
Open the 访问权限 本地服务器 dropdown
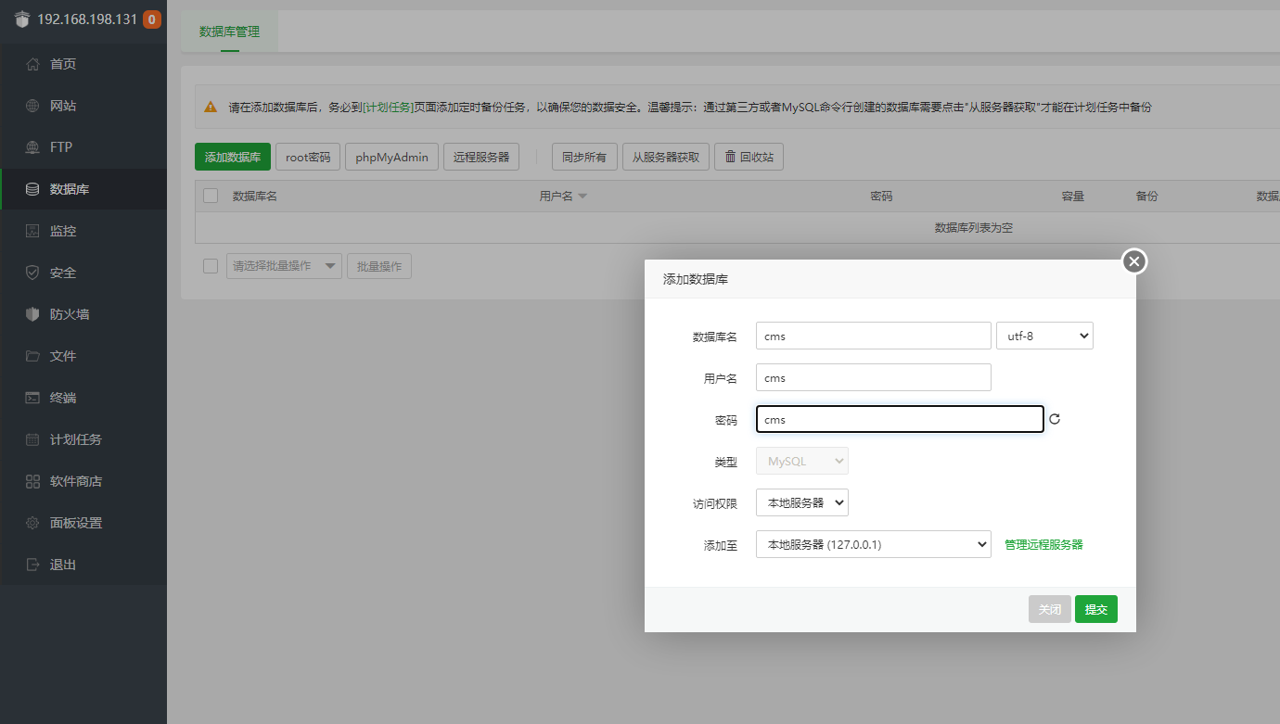pyautogui.click(x=802, y=502)
